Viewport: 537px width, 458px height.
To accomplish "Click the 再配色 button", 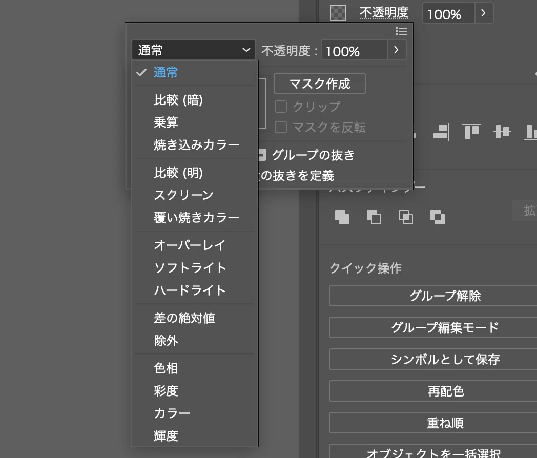I will [433, 391].
